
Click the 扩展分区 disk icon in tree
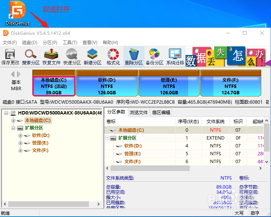(x=20, y=128)
